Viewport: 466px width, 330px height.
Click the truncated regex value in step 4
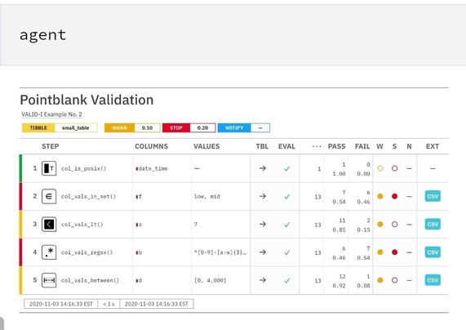pyautogui.click(x=220, y=252)
